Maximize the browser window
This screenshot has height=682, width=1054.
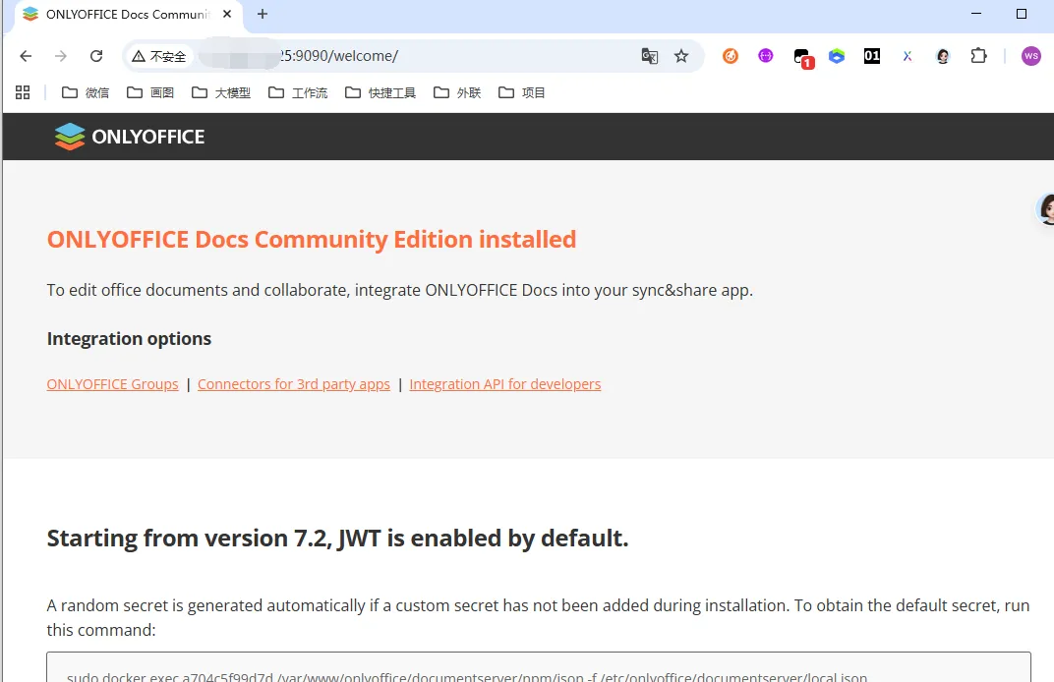(1021, 14)
